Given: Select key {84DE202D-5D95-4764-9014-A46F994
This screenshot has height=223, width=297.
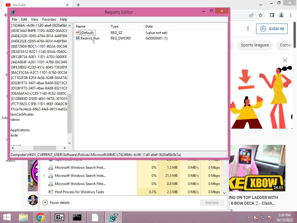Looking at the screenshot, I should click(x=39, y=36).
